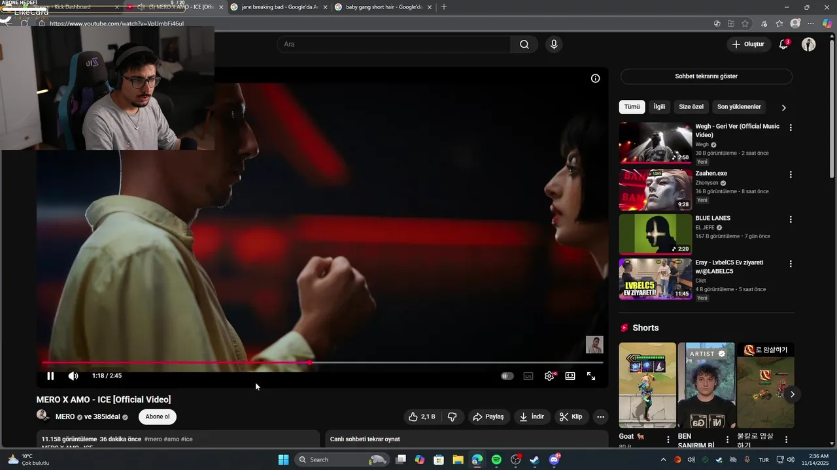Open Steam from the taskbar

534,460
